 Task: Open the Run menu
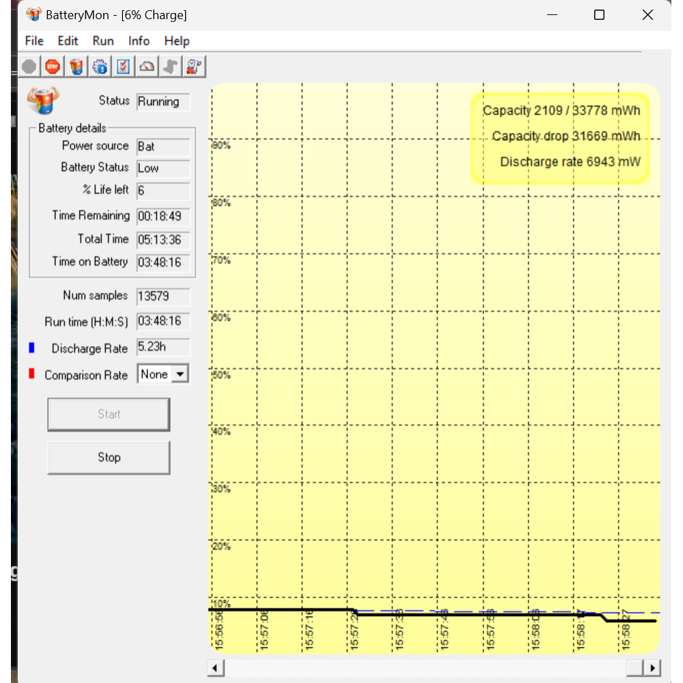point(103,41)
